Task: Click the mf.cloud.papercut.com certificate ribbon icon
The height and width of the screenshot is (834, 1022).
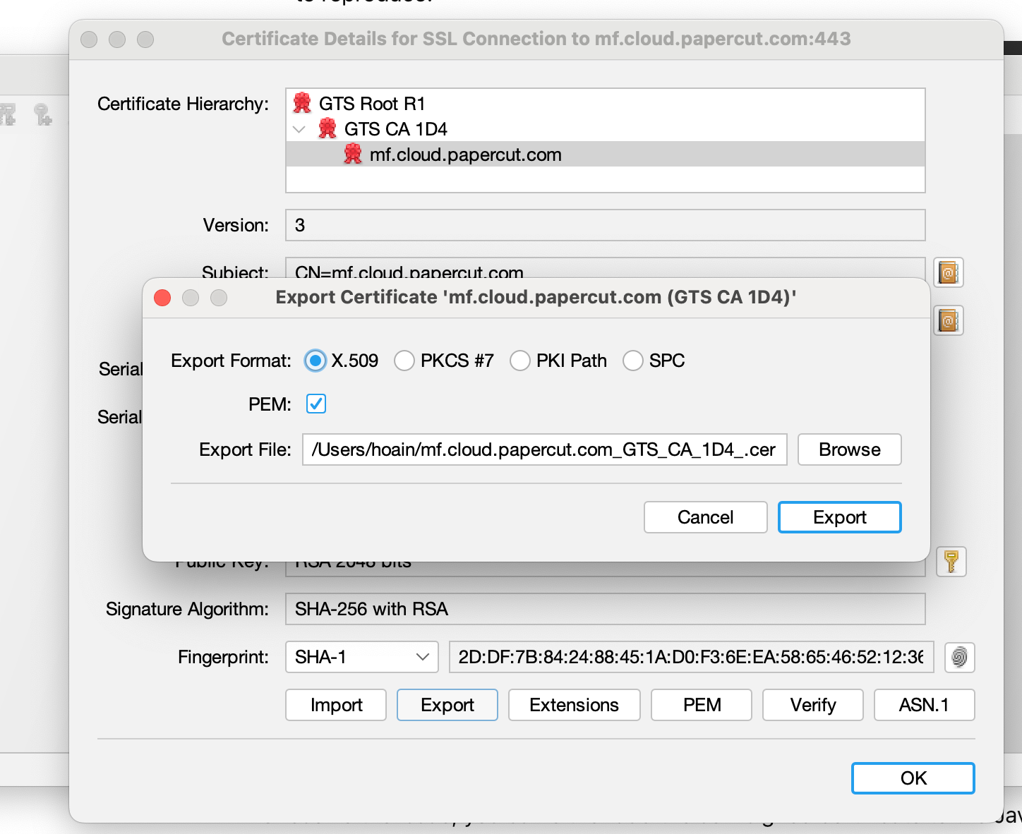Action: click(351, 154)
